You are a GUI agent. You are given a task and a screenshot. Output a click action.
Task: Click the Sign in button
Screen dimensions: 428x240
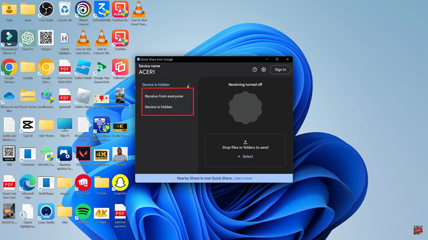pos(280,70)
